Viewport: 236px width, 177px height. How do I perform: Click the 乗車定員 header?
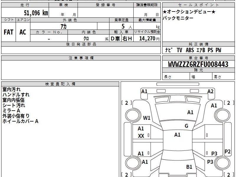[121, 20]
